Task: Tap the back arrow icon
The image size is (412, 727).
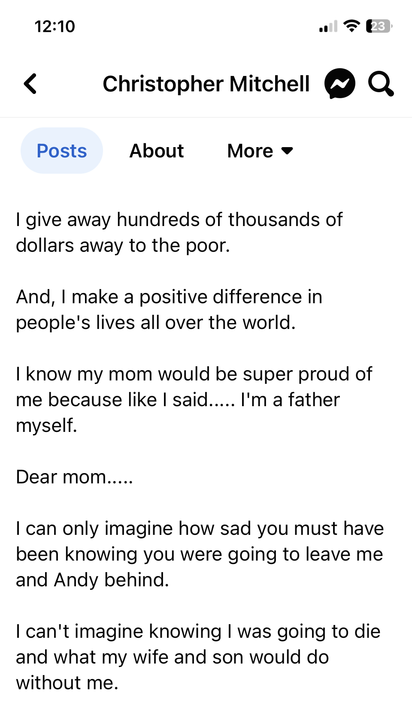Action: tap(30, 84)
